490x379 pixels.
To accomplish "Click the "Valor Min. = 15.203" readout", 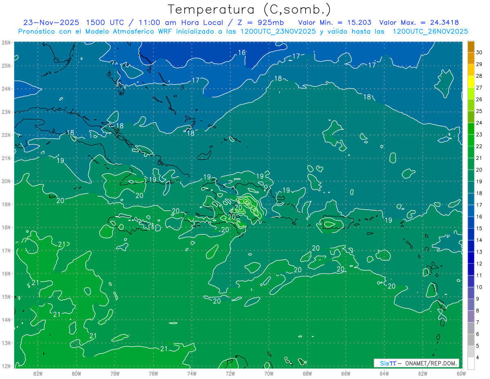I will [335, 22].
